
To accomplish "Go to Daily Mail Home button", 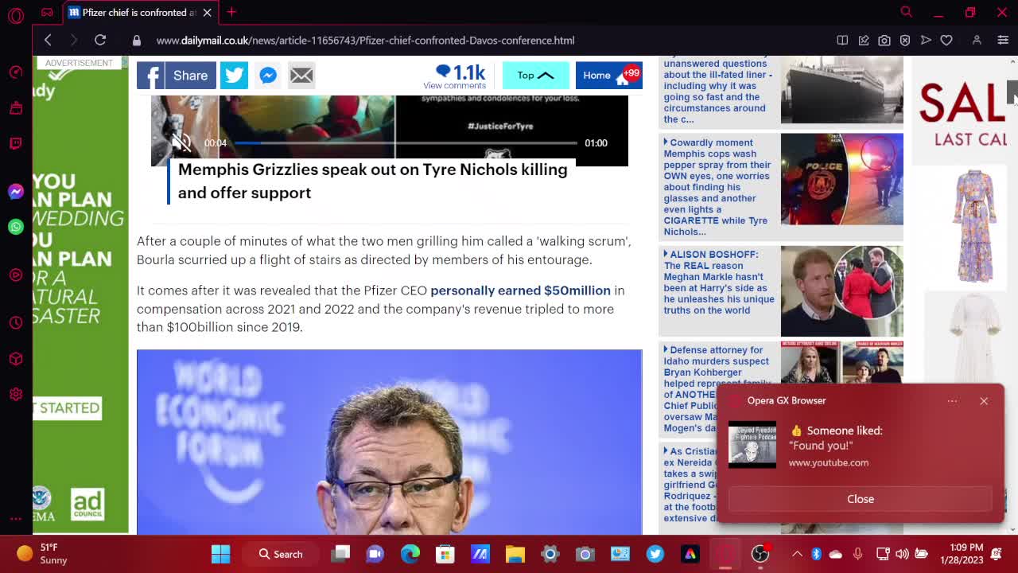I will pyautogui.click(x=608, y=76).
